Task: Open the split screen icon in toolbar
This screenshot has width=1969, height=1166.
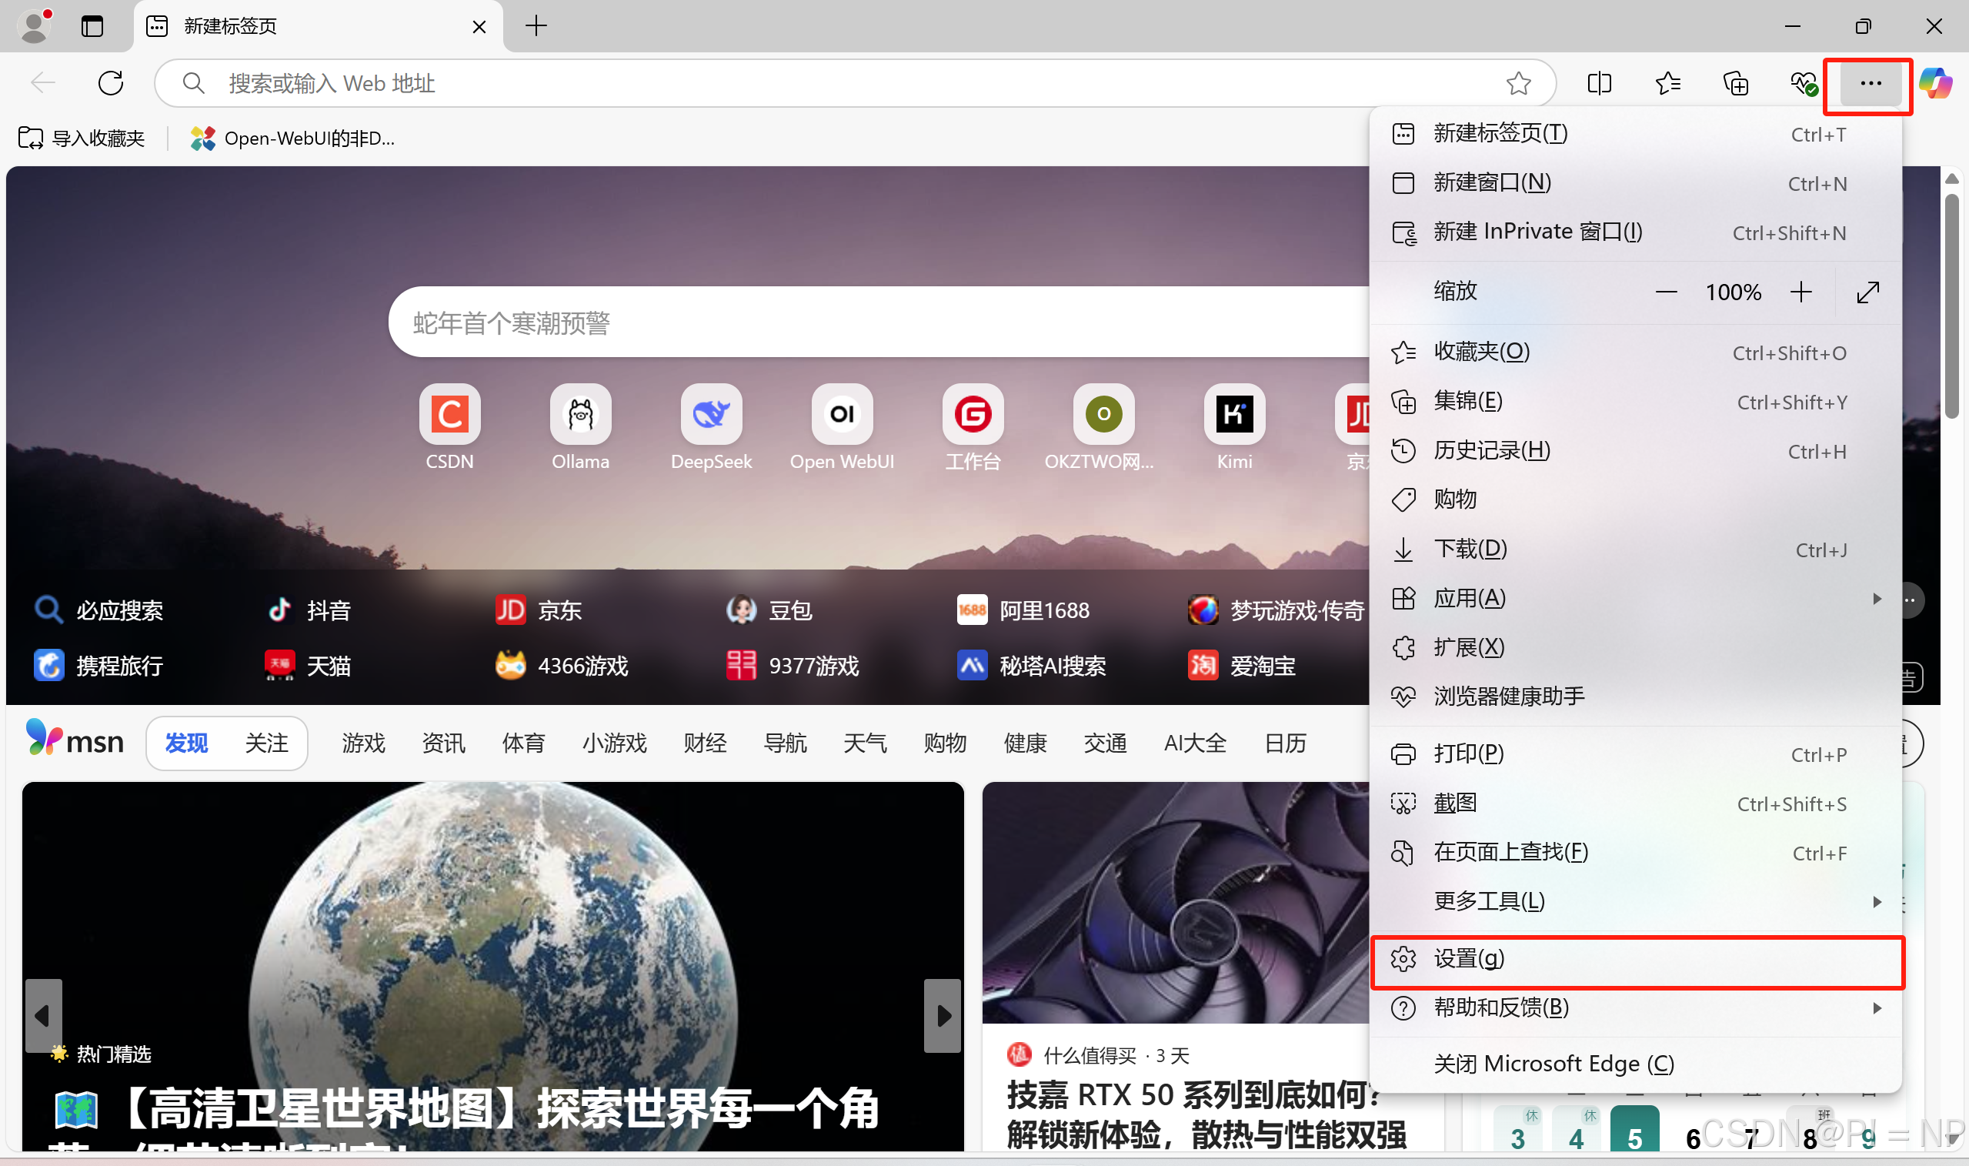Action: [1599, 82]
